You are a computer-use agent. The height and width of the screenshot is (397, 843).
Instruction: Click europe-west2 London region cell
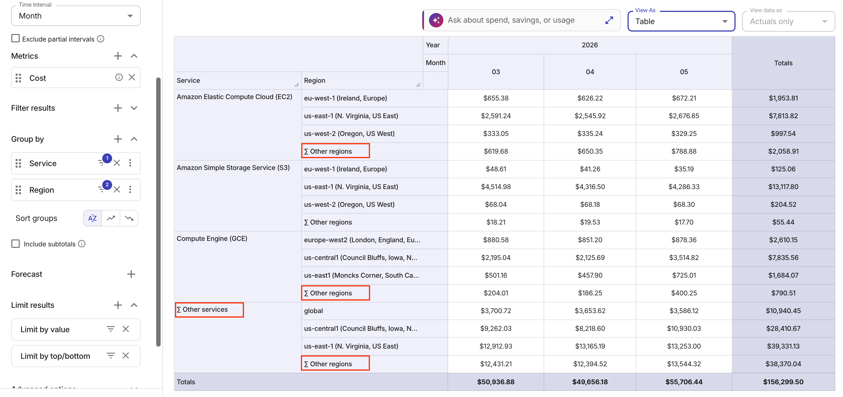(x=374, y=240)
